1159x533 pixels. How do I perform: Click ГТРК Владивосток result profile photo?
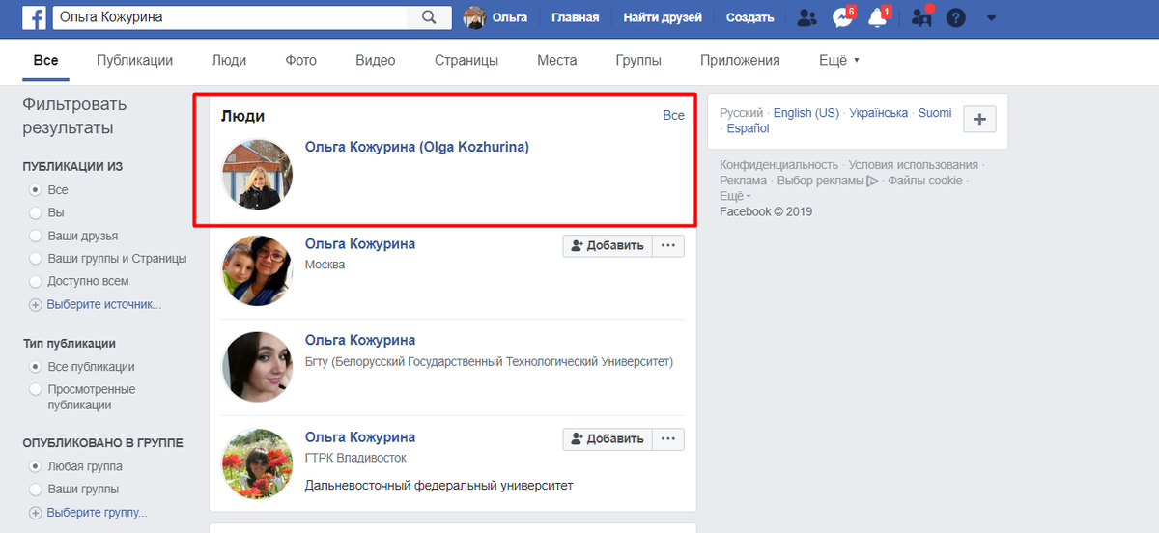coord(257,463)
